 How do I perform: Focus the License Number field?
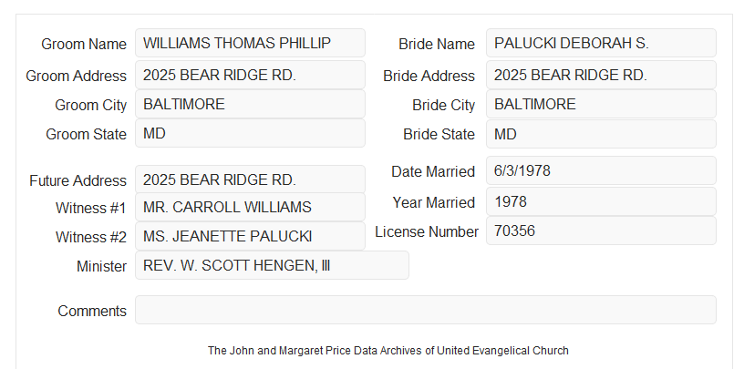point(601,231)
